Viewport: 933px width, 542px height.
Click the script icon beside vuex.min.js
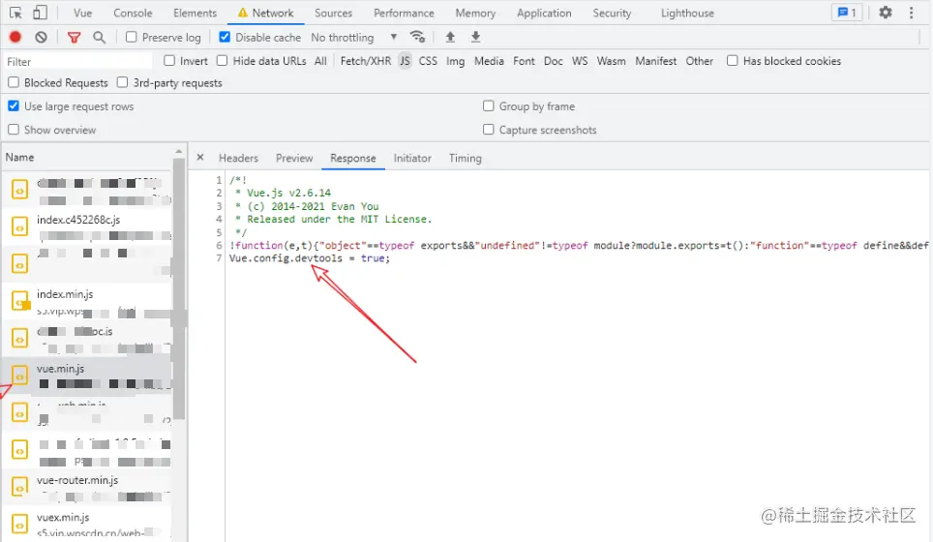pos(19,525)
